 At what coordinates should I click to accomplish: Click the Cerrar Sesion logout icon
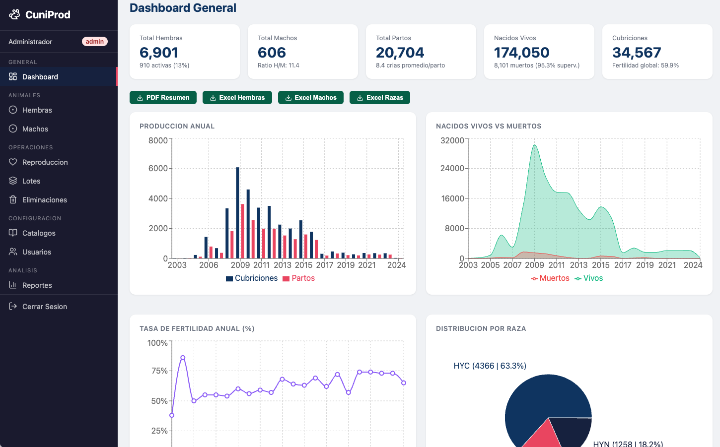click(x=13, y=306)
